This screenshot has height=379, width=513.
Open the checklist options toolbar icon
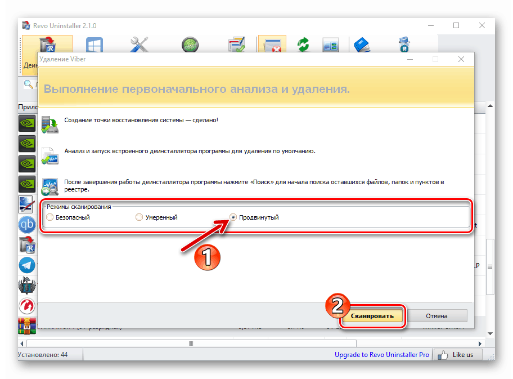coord(237,44)
